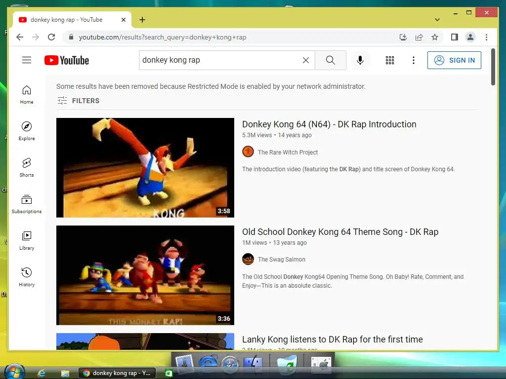Open Donkey Kong 64 (N64) - DK Rap Introduction title
Screen dimensions: 506x379
coord(329,124)
